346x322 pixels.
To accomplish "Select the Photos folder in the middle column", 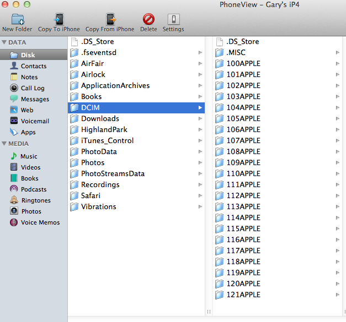I will [x=136, y=162].
